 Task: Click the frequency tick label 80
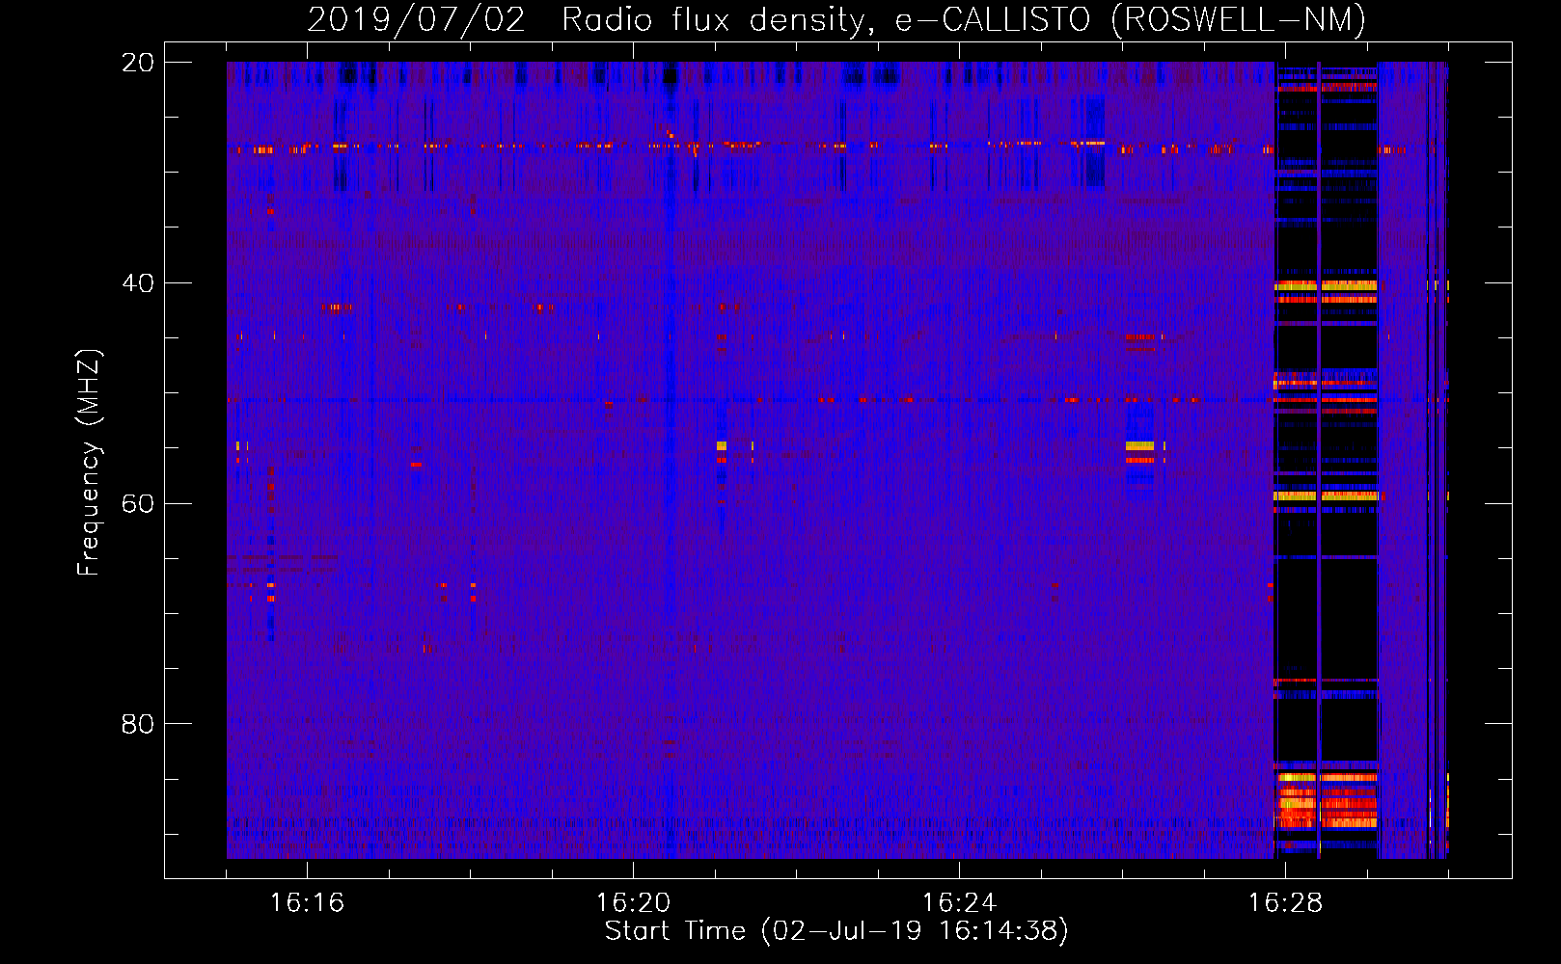[x=138, y=724]
